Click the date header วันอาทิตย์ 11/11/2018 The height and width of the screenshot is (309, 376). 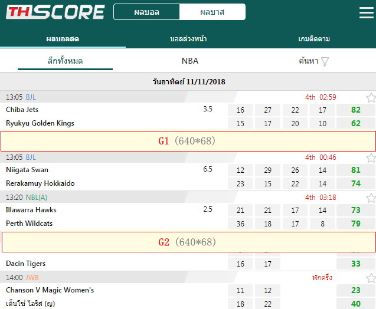pos(189,82)
